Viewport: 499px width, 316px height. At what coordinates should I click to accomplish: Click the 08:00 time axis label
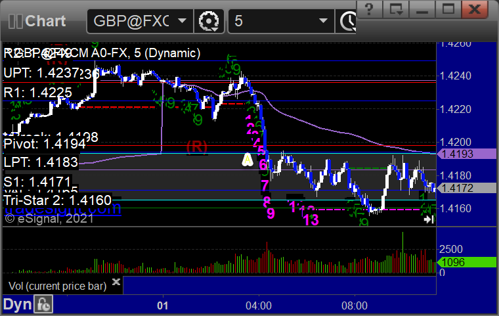[x=355, y=305]
